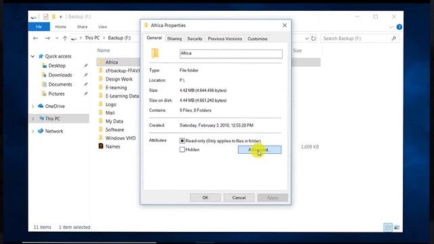This screenshot has height=244, width=434.
Task: Open Customize Quick Access Toolbar dropdown
Action: pyautogui.click(x=60, y=17)
